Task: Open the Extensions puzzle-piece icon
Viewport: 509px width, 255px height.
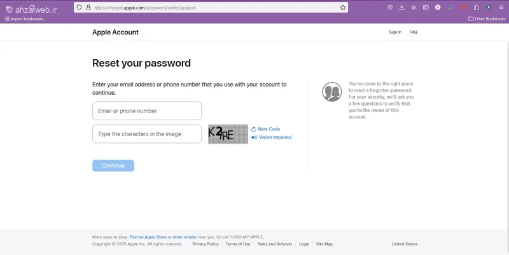Action: click(476, 8)
